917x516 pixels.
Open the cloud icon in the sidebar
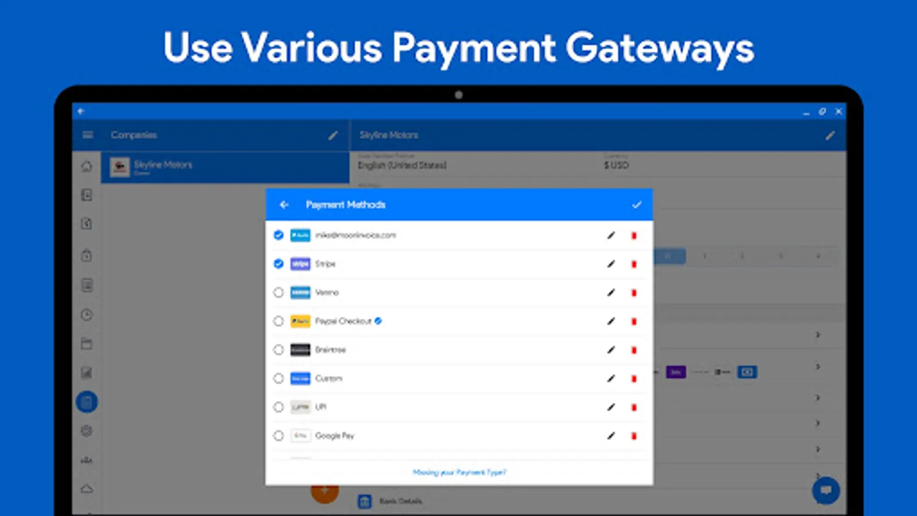[87, 489]
